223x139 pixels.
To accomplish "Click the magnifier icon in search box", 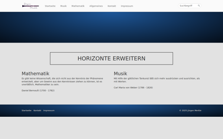I will 199,6.
